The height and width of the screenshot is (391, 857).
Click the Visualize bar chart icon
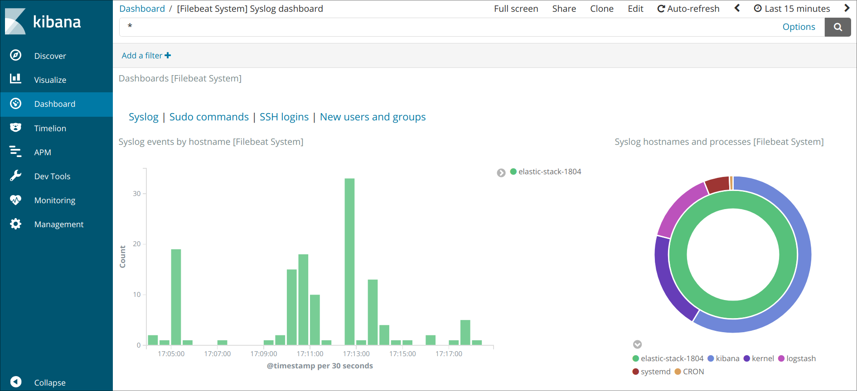15,79
